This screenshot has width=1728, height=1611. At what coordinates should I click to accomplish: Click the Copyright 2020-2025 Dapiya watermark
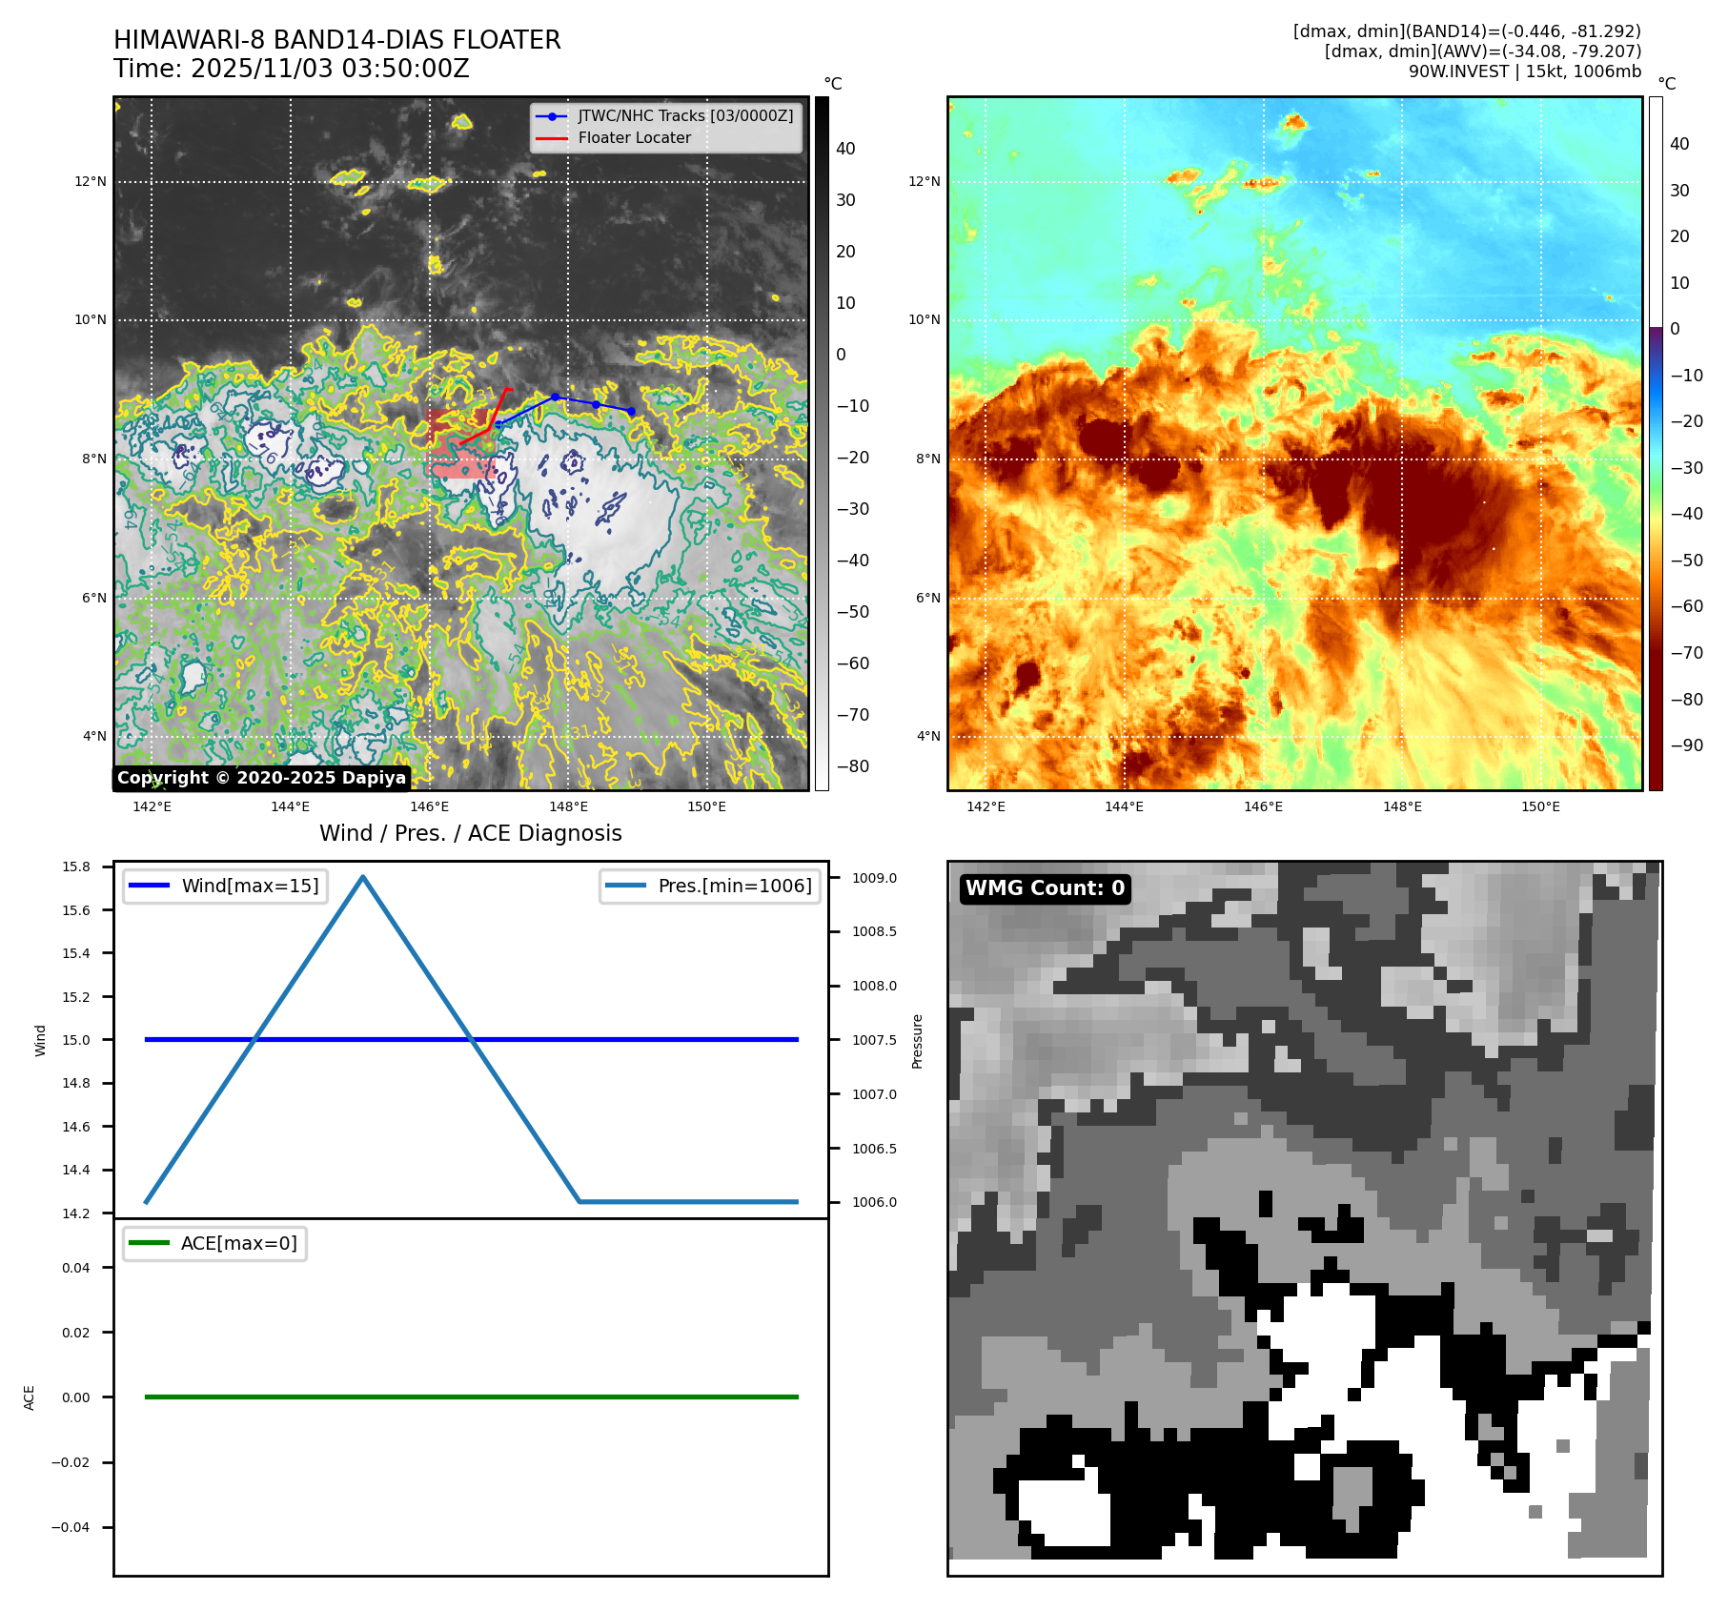pos(261,778)
